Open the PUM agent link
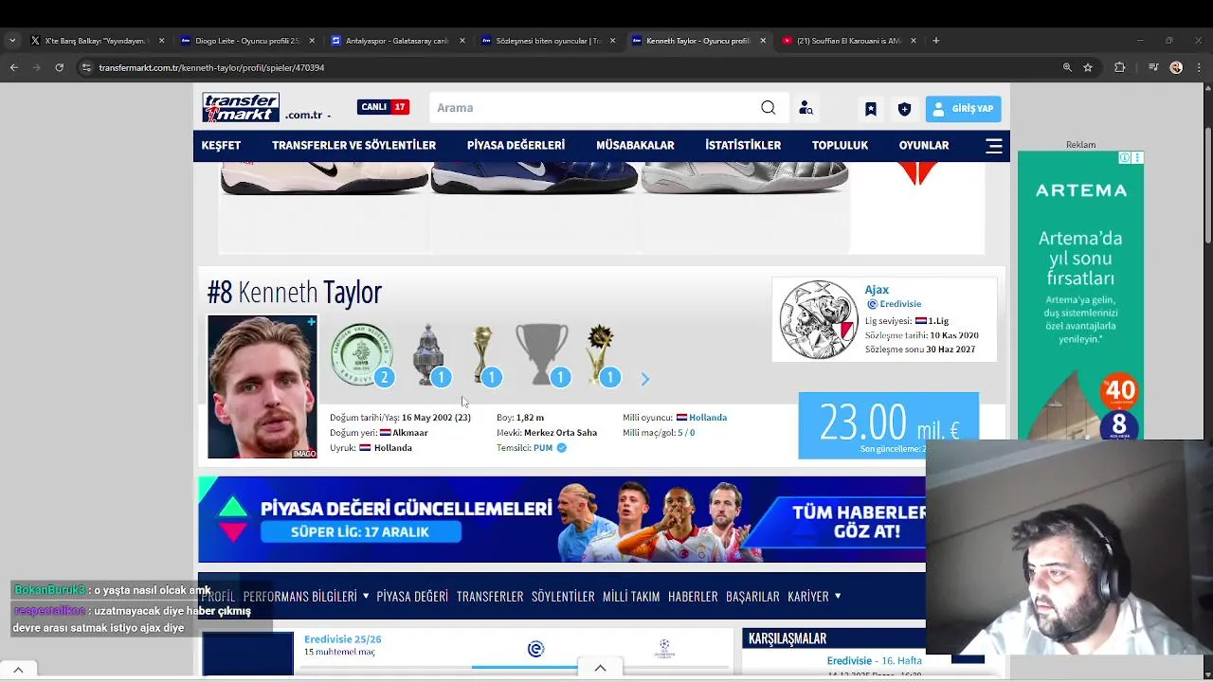The height and width of the screenshot is (682, 1213). (542, 448)
